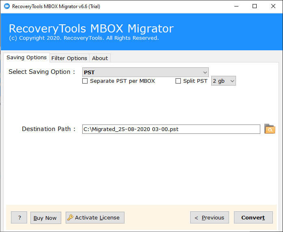
Task: Click the Destination Path input field
Action: (x=171, y=129)
